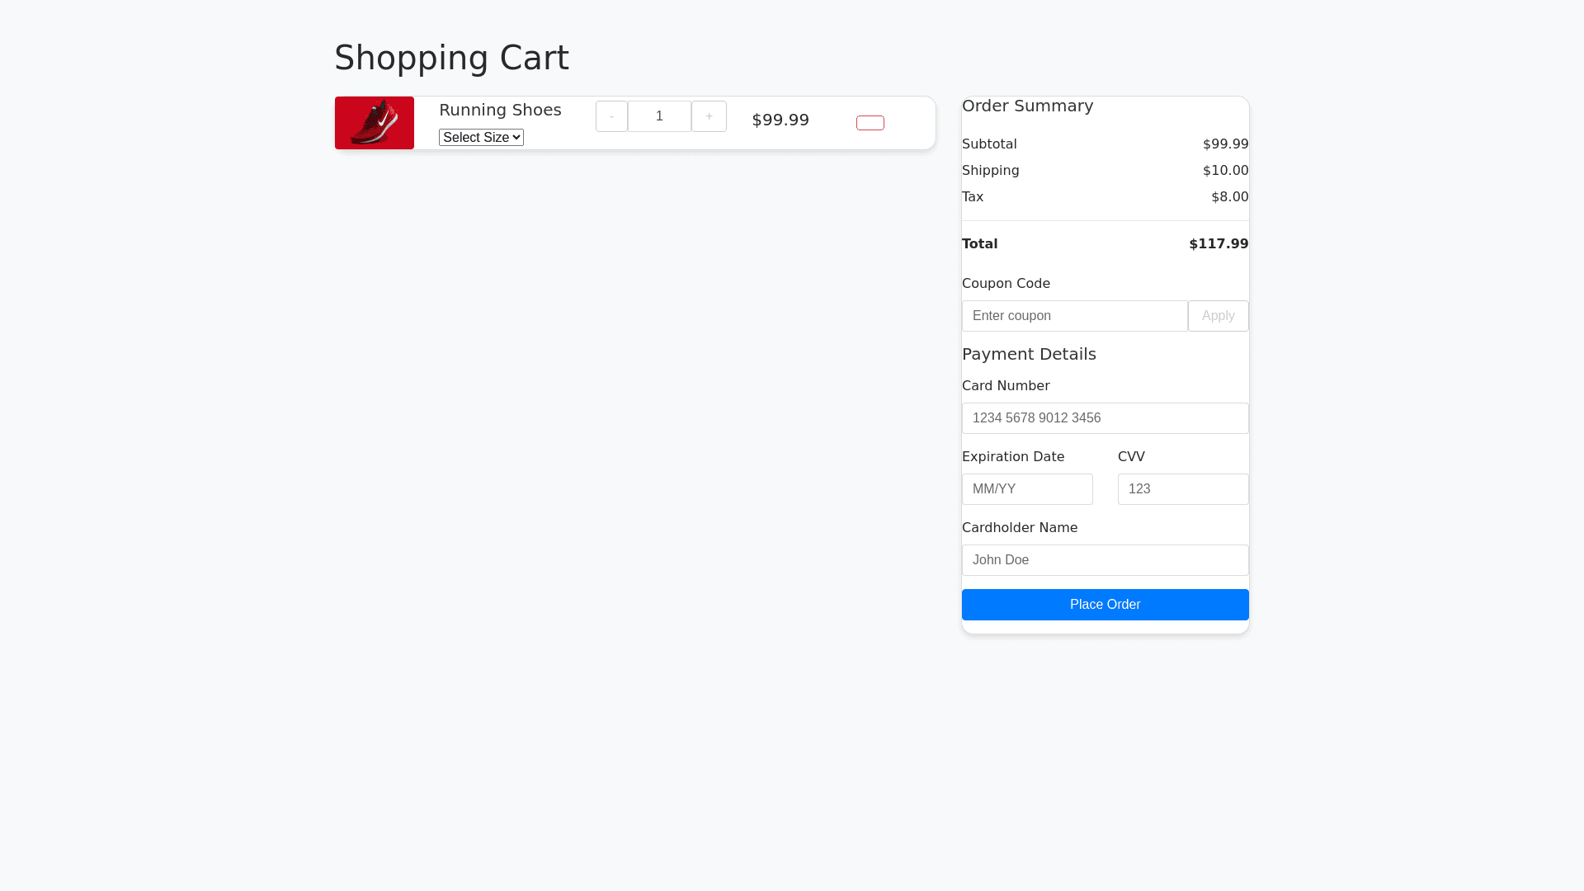
Task: Click the Order Summary heading
Action: [x=1027, y=106]
